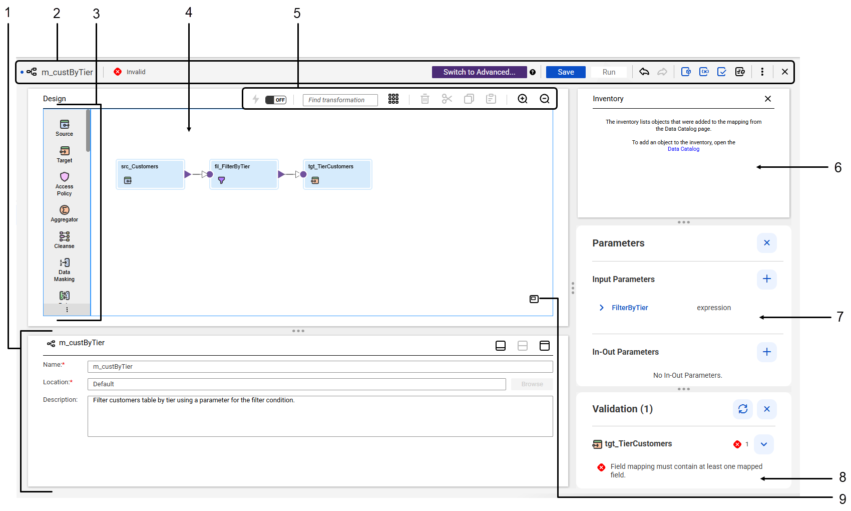Screen dimensions: 851x511
Task: Show more transformations in the palette
Action: click(x=67, y=310)
